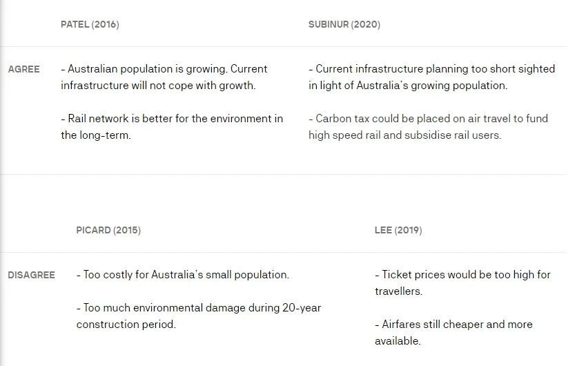Click the word 'travellers.' under Lee
This screenshot has width=586, height=366.
(x=398, y=291)
